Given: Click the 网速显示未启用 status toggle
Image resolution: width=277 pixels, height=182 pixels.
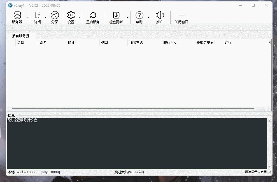Looking at the screenshot, I should 255,172.
